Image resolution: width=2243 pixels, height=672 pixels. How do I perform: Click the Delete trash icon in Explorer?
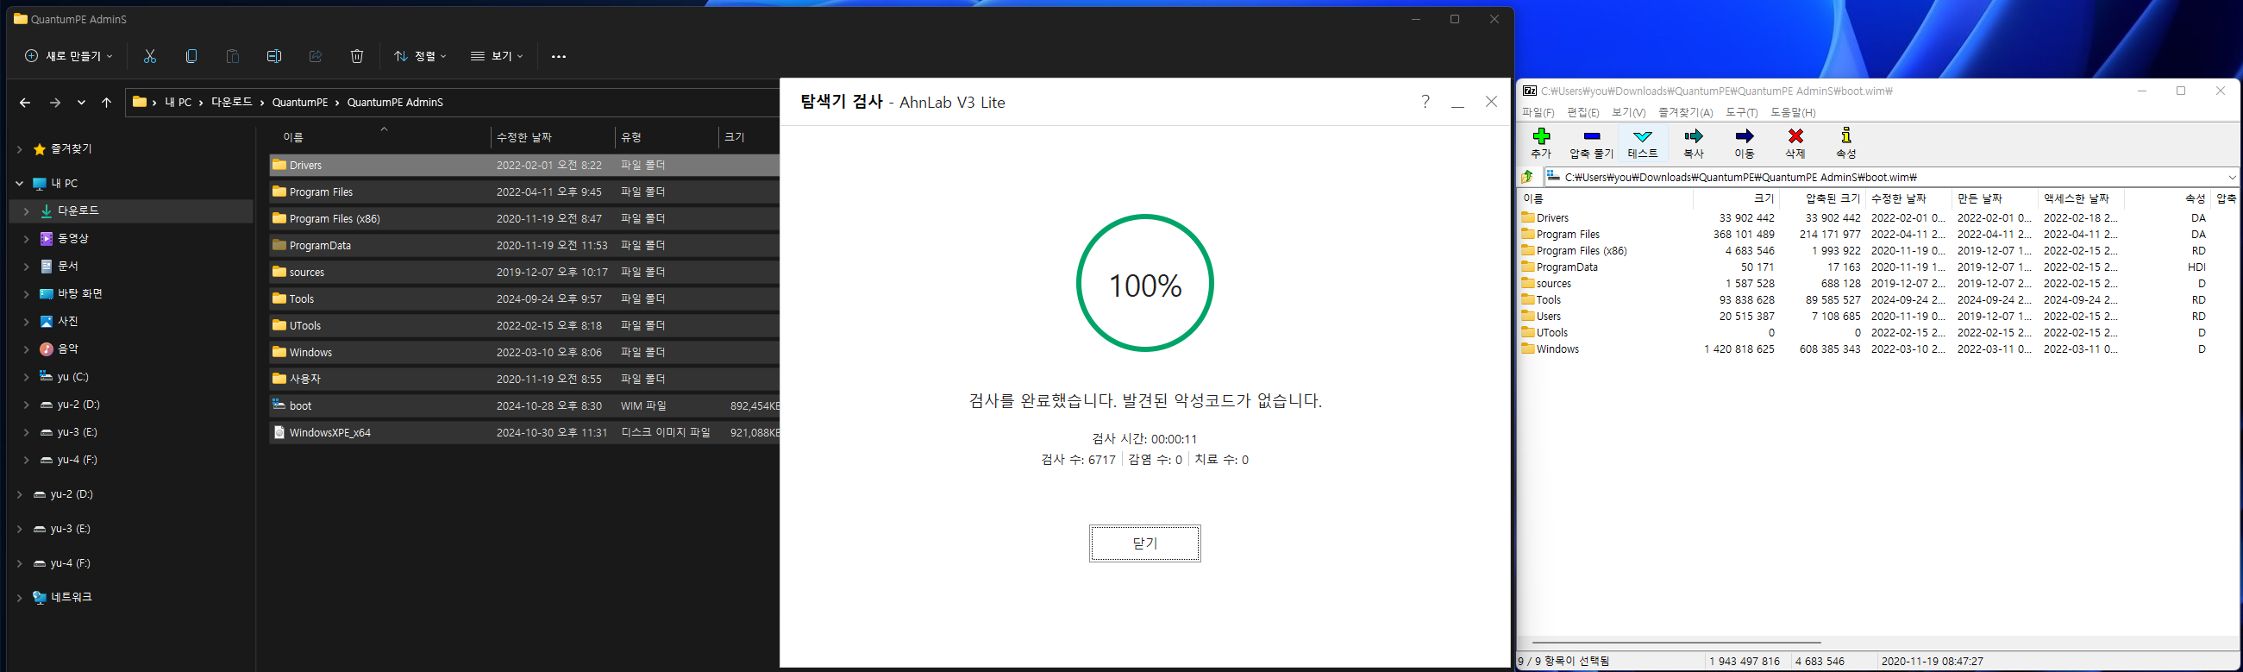(357, 57)
